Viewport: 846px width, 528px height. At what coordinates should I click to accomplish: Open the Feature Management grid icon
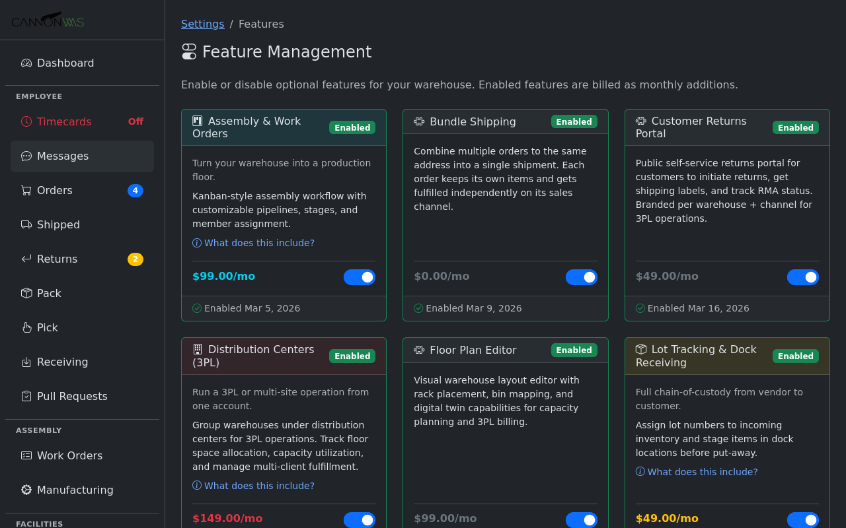click(188, 51)
